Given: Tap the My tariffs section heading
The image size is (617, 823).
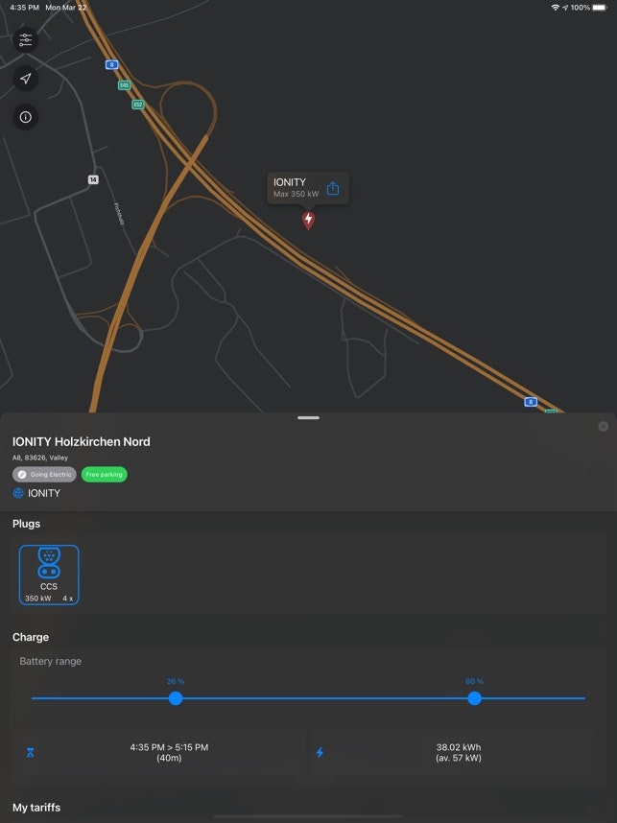Looking at the screenshot, I should pos(36,808).
